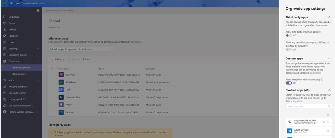The width and height of the screenshot is (335, 138).
Task: Toggle Allow third party or custom apps
Action: (289, 35)
